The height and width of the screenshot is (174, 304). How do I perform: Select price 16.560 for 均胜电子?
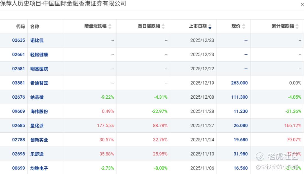(x=241, y=168)
